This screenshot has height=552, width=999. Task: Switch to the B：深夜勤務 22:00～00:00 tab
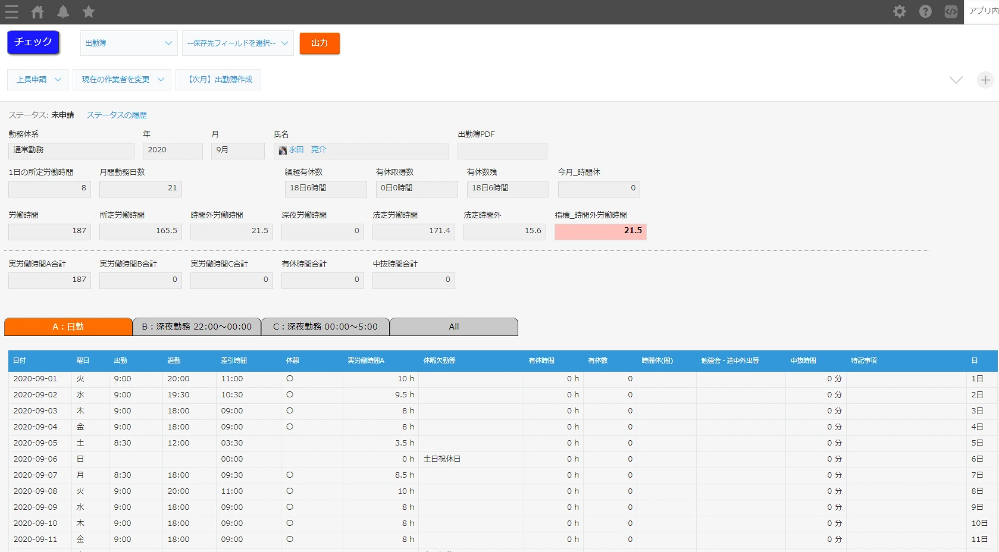[196, 327]
